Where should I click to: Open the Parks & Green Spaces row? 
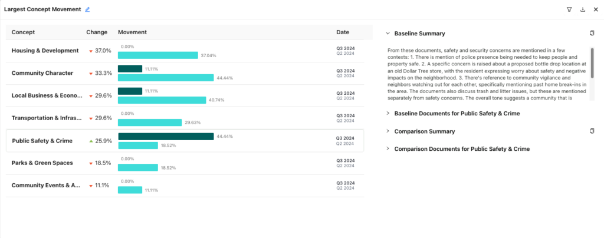click(x=42, y=163)
